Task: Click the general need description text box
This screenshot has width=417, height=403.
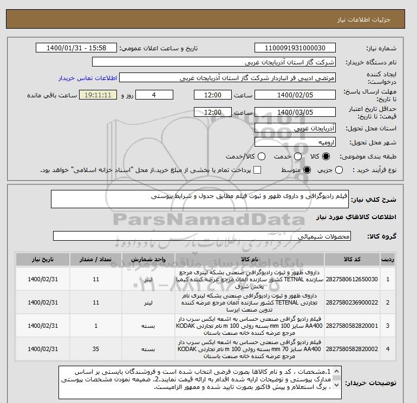Action: tap(200, 199)
